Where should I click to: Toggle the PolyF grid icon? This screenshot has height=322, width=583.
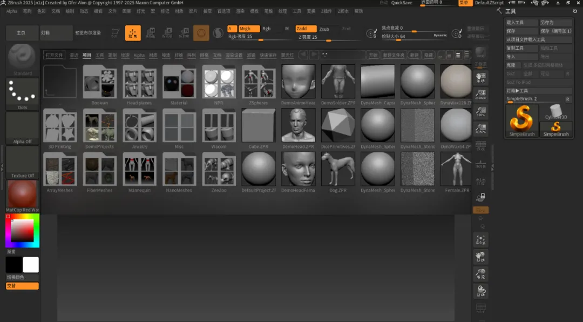pyautogui.click(x=480, y=308)
